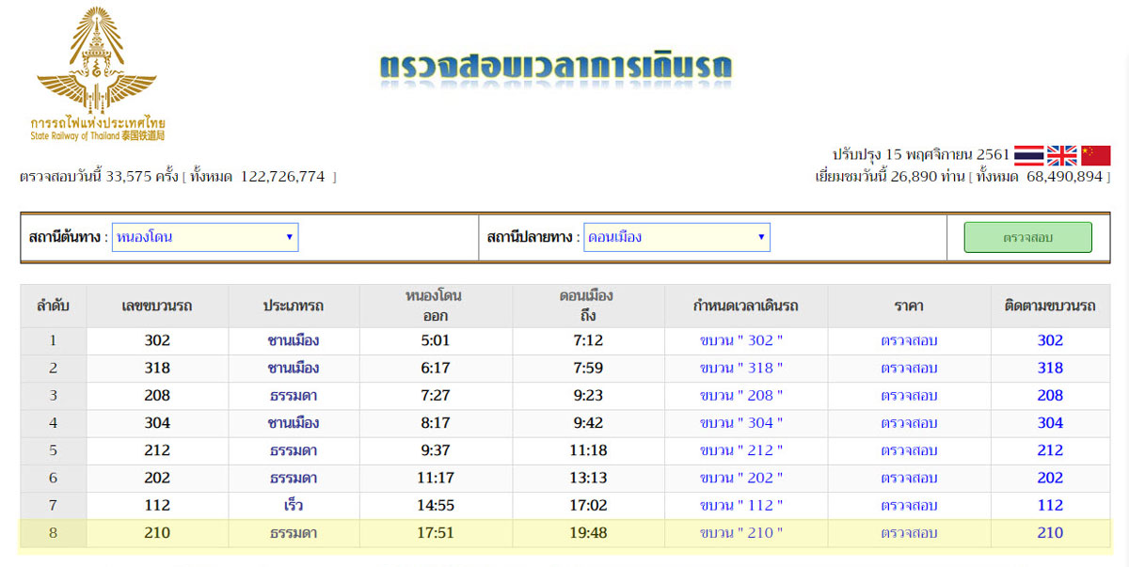
Task: Open the destination station dropdown ดอนเมือง
Action: (676, 237)
